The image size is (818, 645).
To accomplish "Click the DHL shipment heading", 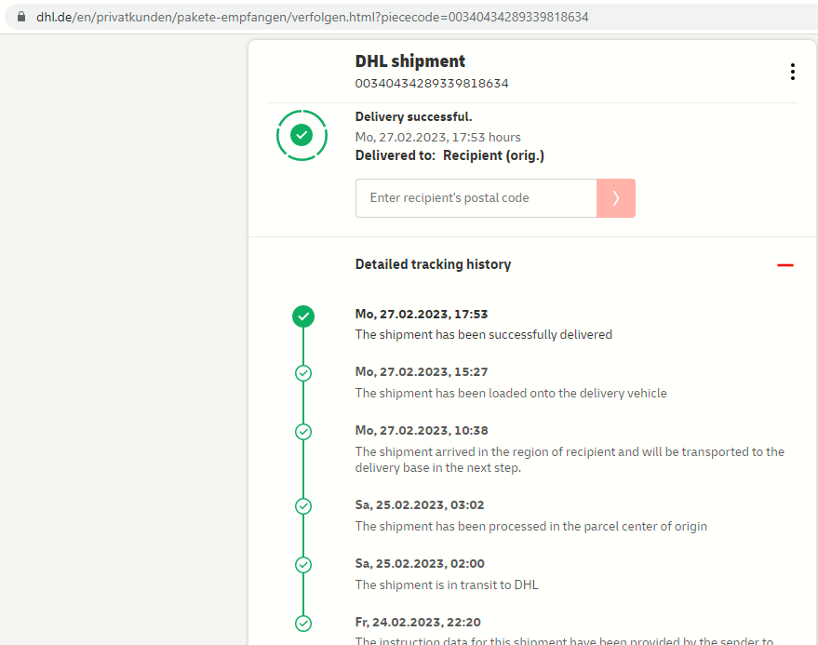I will coord(409,61).
